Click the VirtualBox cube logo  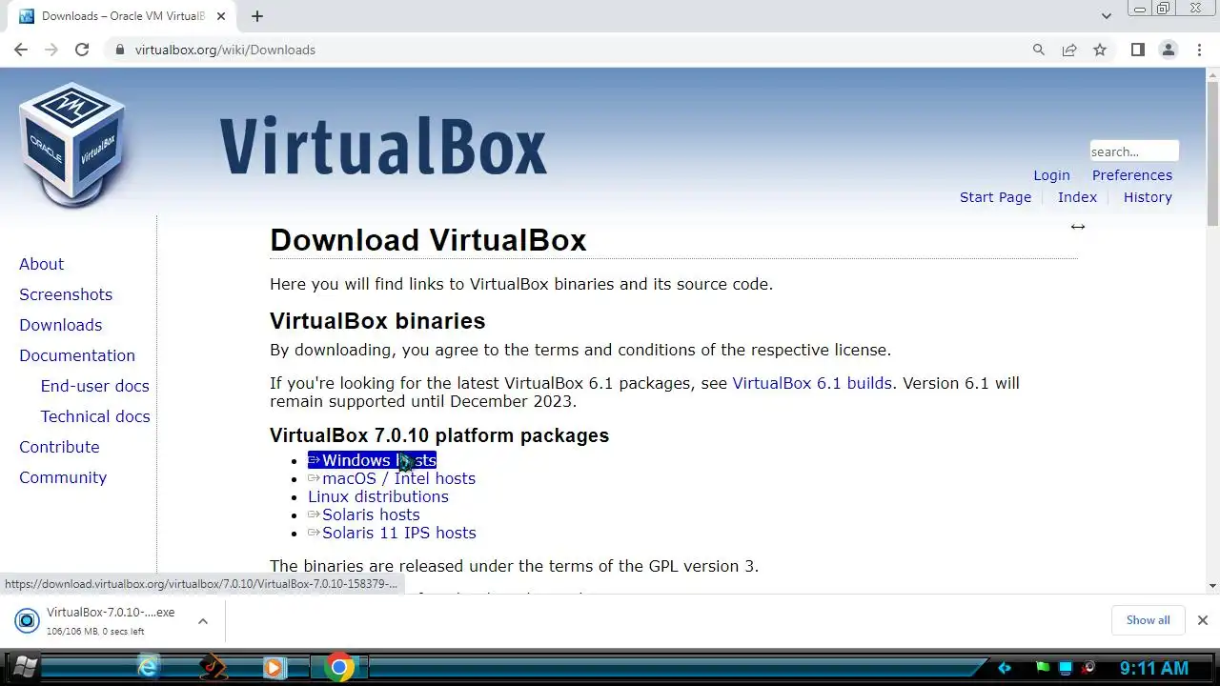[x=72, y=145]
